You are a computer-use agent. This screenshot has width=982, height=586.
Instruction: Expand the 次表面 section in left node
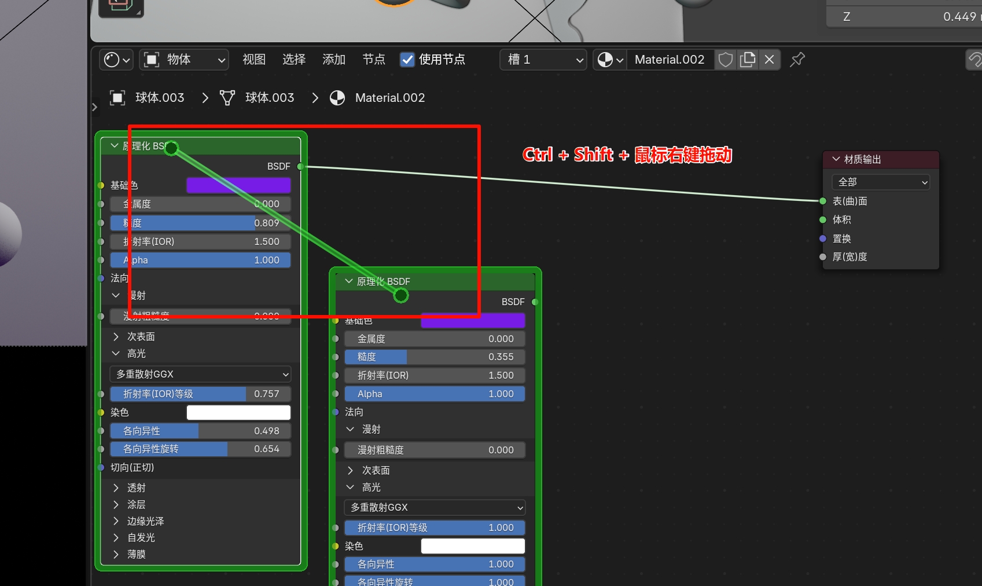click(116, 336)
